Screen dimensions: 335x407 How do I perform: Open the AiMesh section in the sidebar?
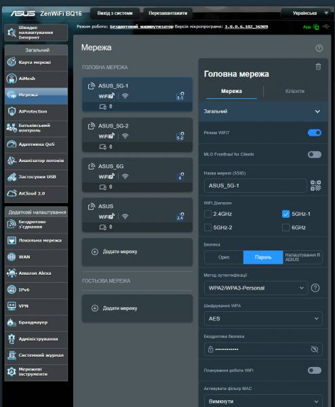coord(36,79)
